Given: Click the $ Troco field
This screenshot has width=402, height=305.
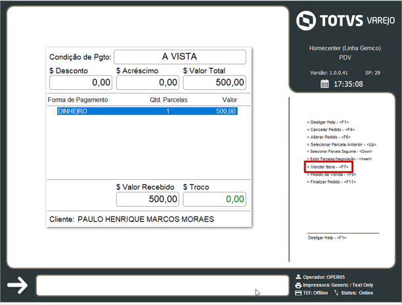Looking at the screenshot, I should pyautogui.click(x=215, y=199).
